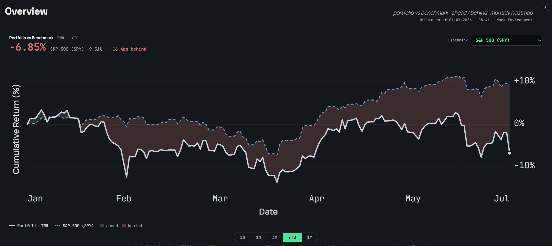Select the 1M time range
This screenshot has width=552, height=246.
[x=258, y=237]
